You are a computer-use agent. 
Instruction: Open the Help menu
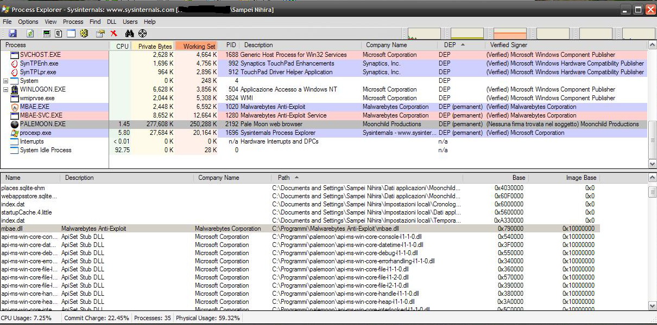pyautogui.click(x=150, y=22)
